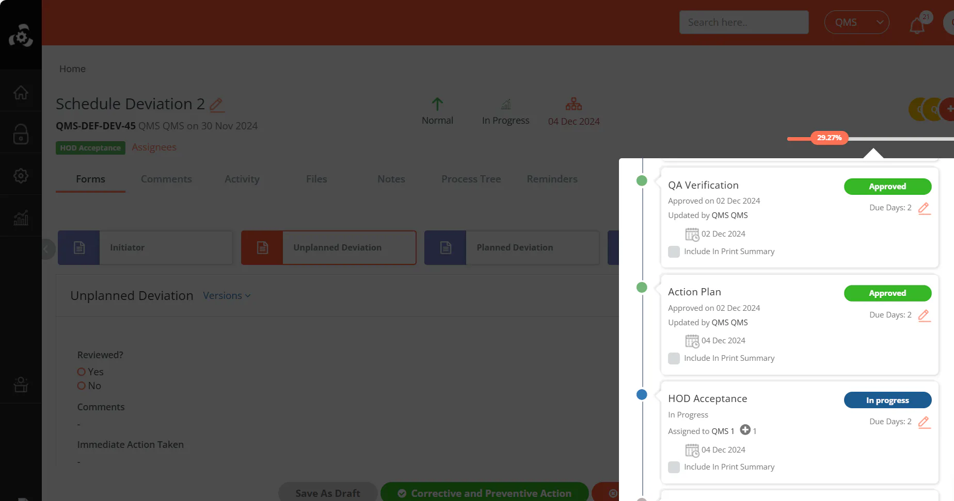This screenshot has width=954, height=501.
Task: Open the Home icon in sidebar
Action: [x=21, y=93]
